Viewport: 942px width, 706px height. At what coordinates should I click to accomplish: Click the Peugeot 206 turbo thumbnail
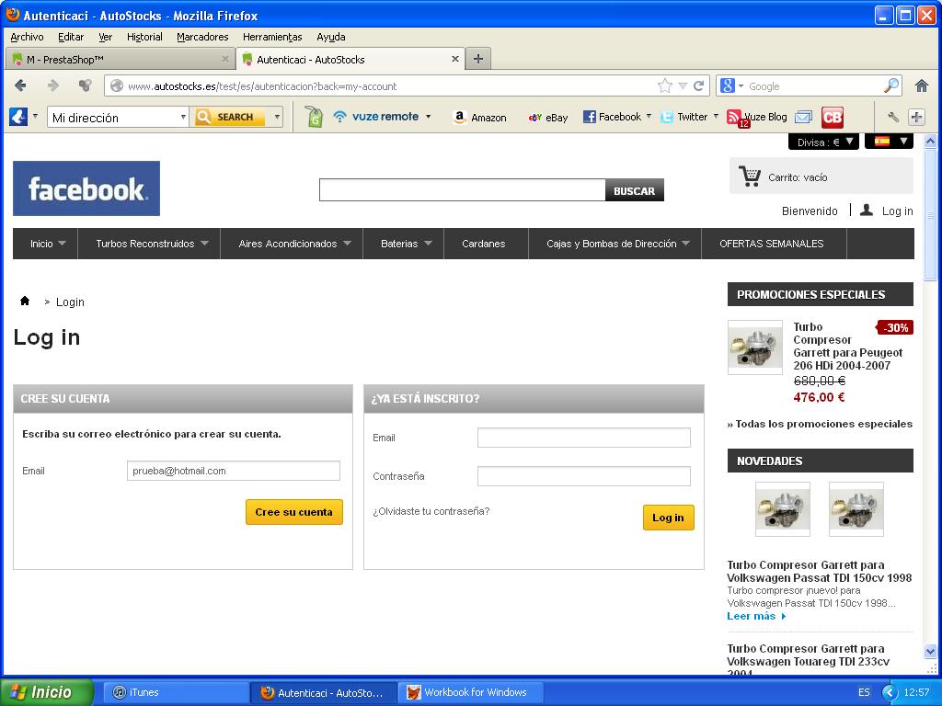[x=755, y=347]
